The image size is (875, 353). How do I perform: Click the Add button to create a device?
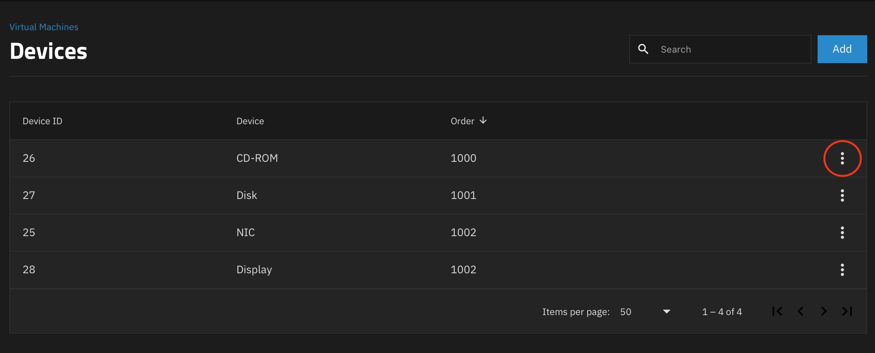pos(842,49)
